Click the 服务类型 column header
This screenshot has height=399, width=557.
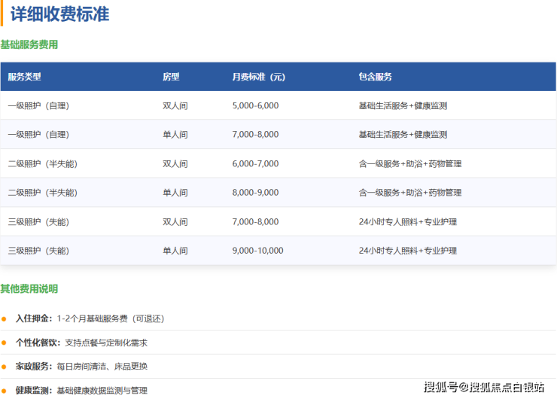coord(24,77)
